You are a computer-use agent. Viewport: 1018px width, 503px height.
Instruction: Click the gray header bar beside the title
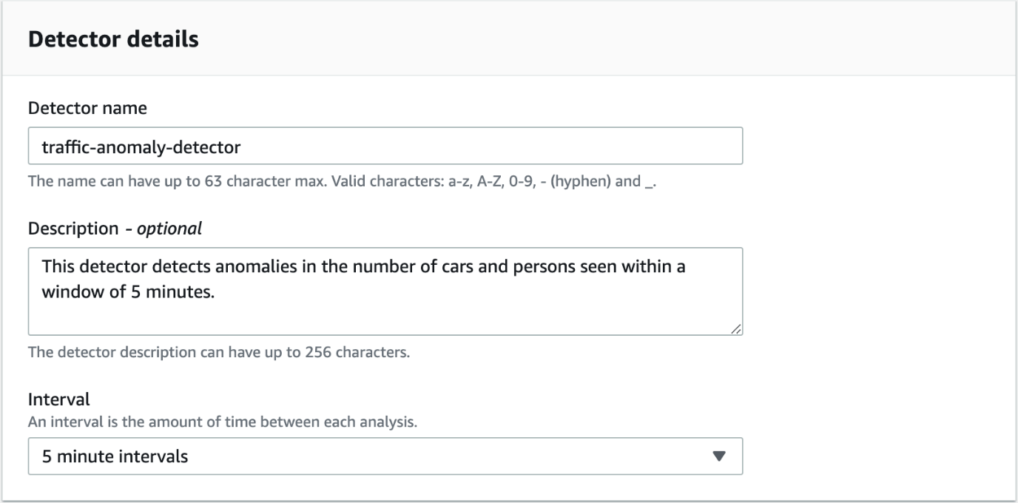coord(592,39)
